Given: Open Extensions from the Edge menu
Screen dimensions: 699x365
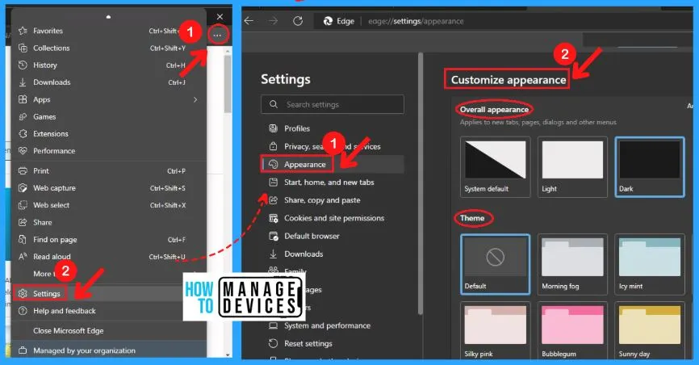Looking at the screenshot, I should click(107, 134).
